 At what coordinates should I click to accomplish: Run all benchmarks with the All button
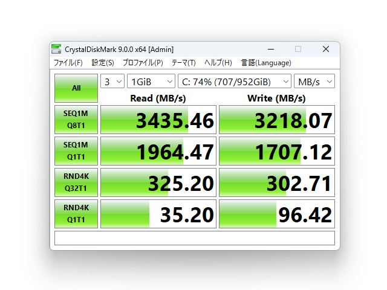76,88
